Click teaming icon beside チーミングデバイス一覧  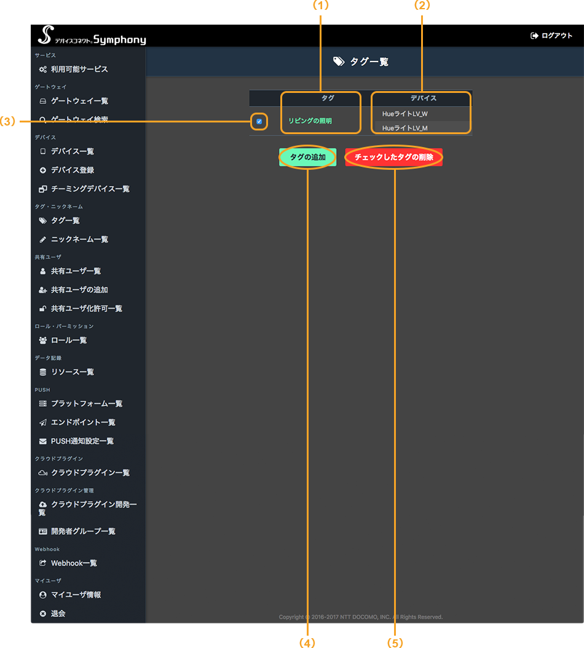tap(42, 189)
